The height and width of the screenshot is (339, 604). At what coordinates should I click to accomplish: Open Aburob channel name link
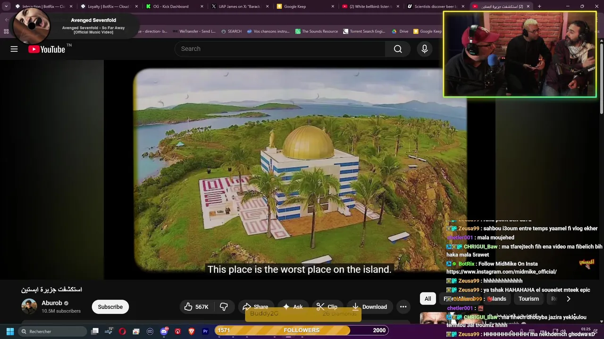point(52,303)
